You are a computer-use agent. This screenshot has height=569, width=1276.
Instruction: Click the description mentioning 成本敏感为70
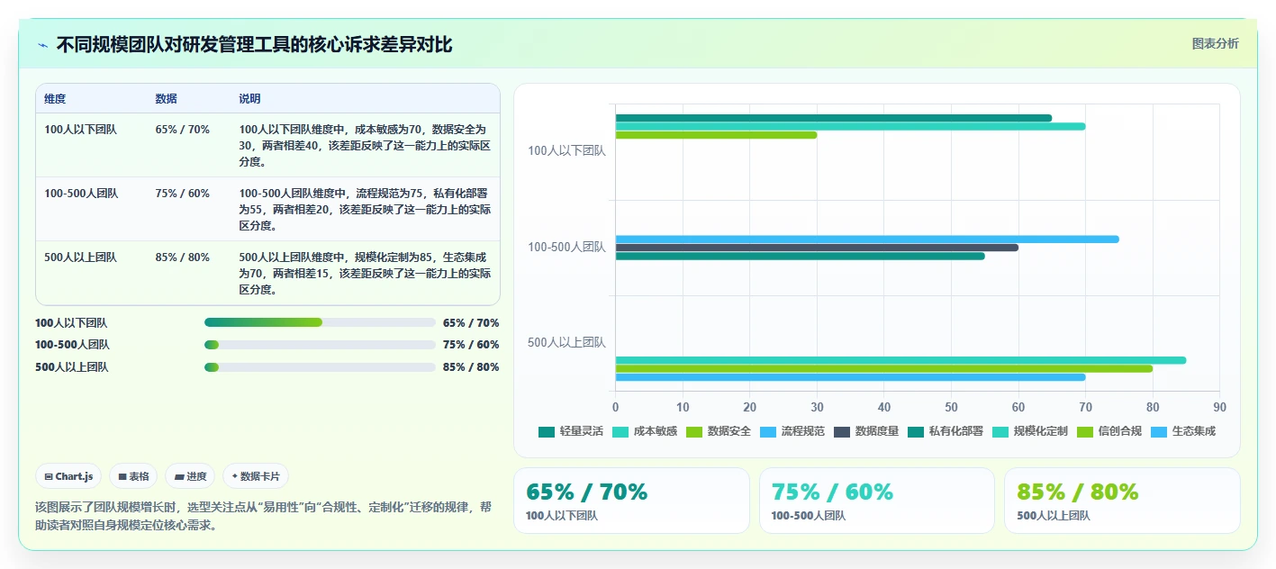[365, 146]
